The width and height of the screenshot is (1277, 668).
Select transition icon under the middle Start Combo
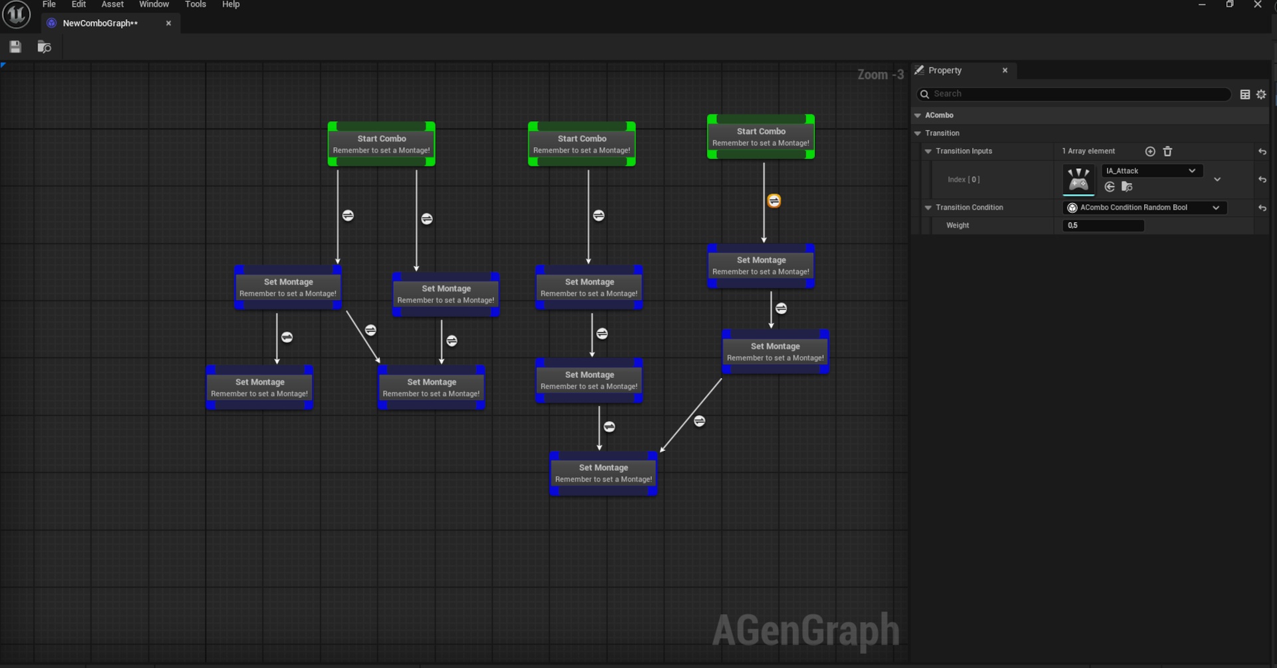click(x=599, y=216)
